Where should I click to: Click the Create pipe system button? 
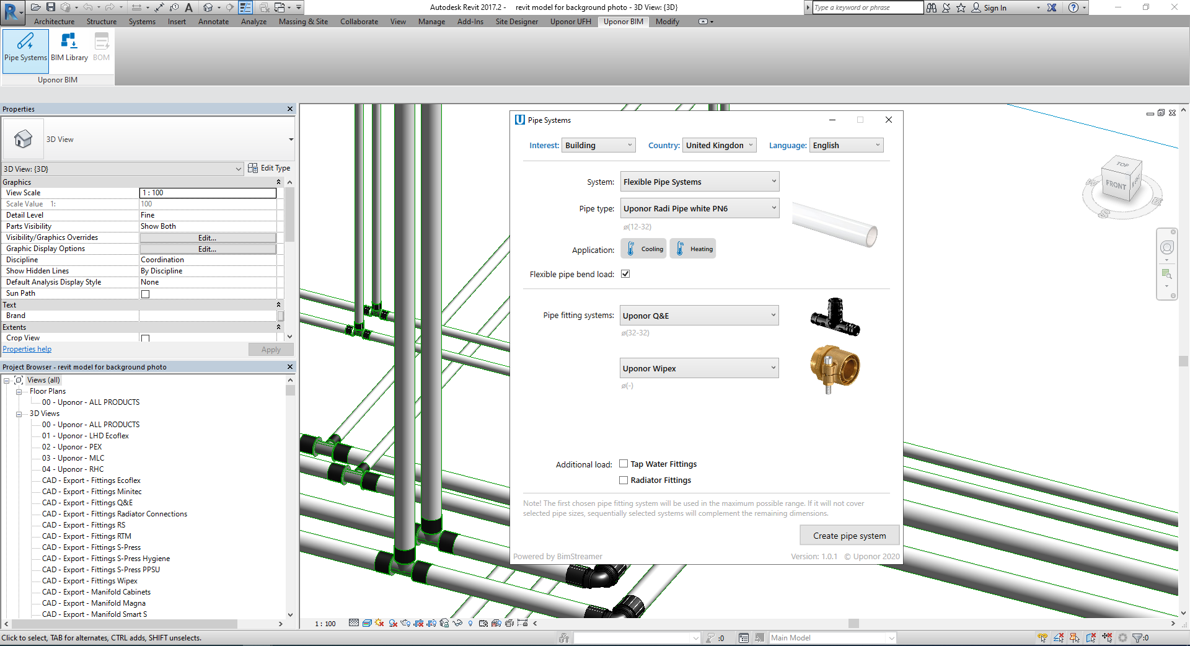(849, 536)
